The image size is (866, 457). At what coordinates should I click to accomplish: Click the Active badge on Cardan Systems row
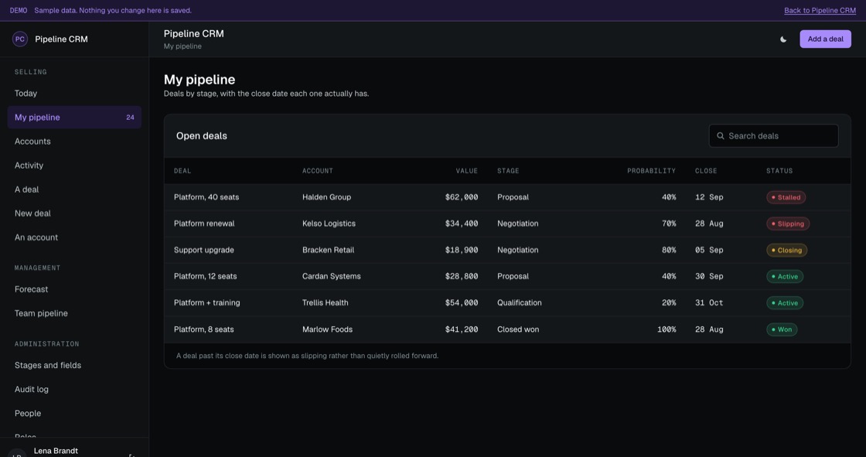[x=785, y=276]
